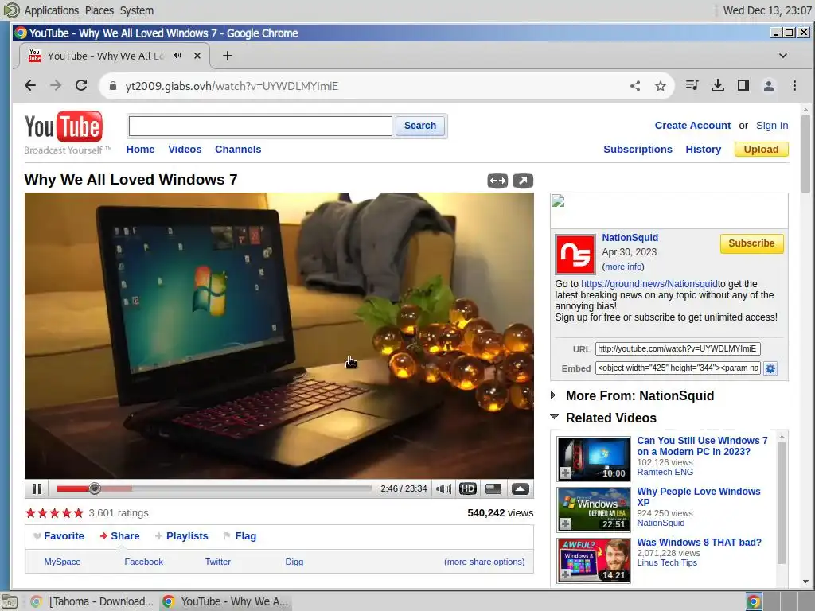Share video to Digg
Image resolution: width=815 pixels, height=611 pixels.
point(294,562)
